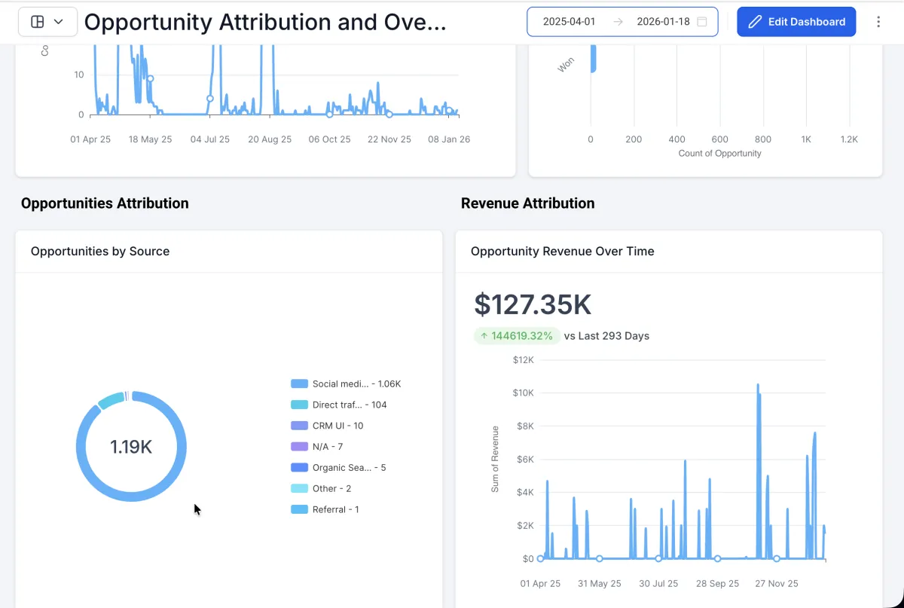Click the $127.35K revenue total
Viewport: 904px width, 608px height.
point(533,304)
